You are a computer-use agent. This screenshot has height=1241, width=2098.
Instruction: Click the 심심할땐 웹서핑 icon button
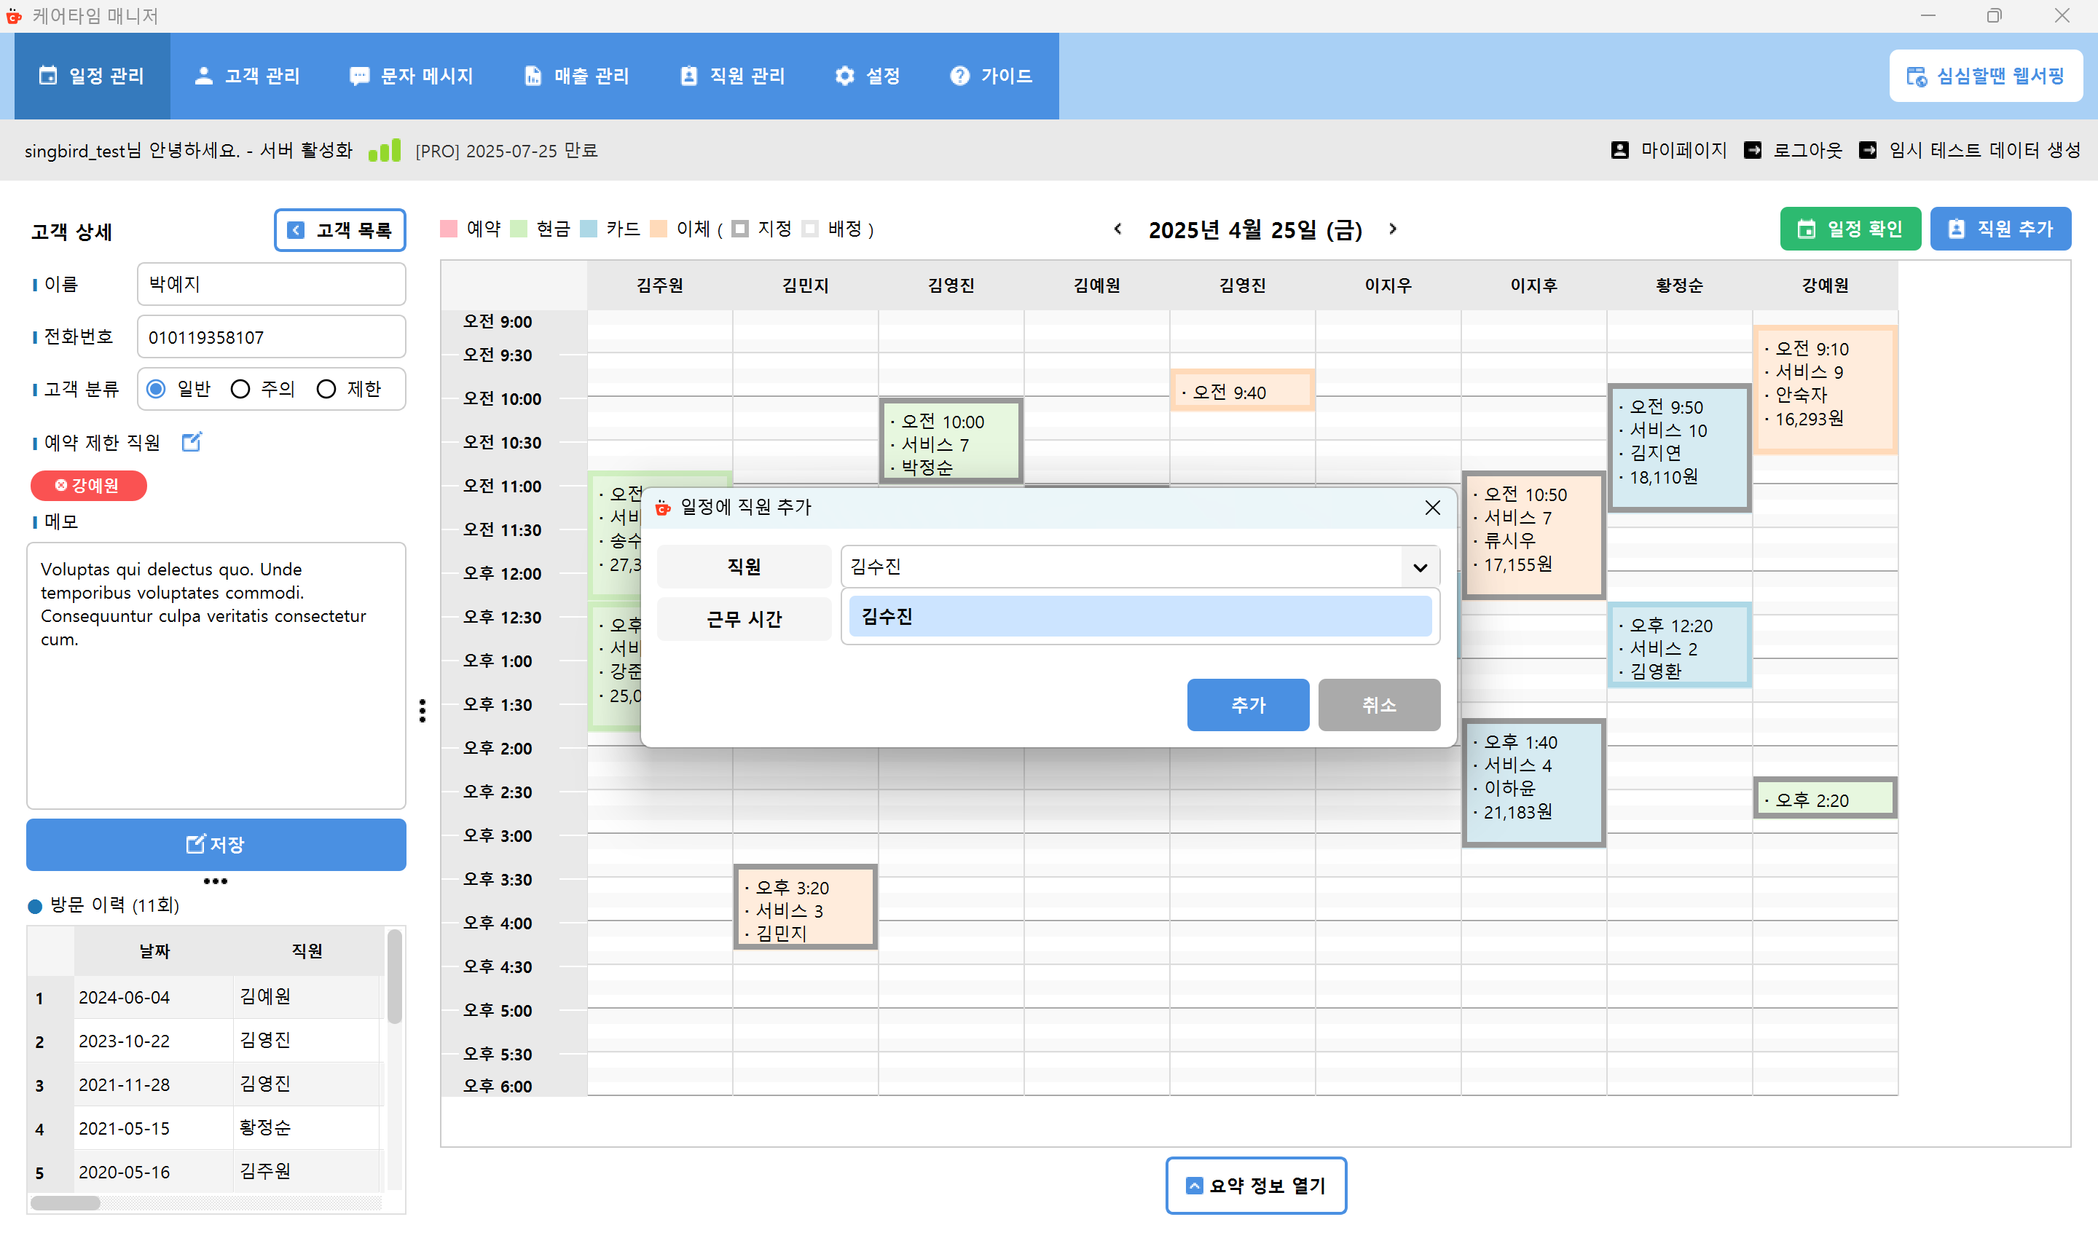tap(1917, 75)
